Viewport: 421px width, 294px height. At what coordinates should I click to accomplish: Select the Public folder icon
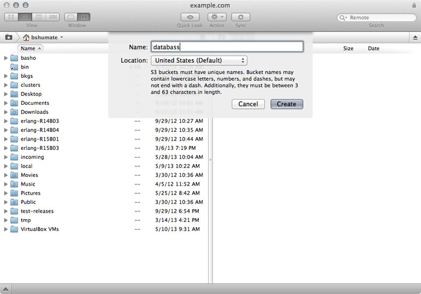click(14, 202)
